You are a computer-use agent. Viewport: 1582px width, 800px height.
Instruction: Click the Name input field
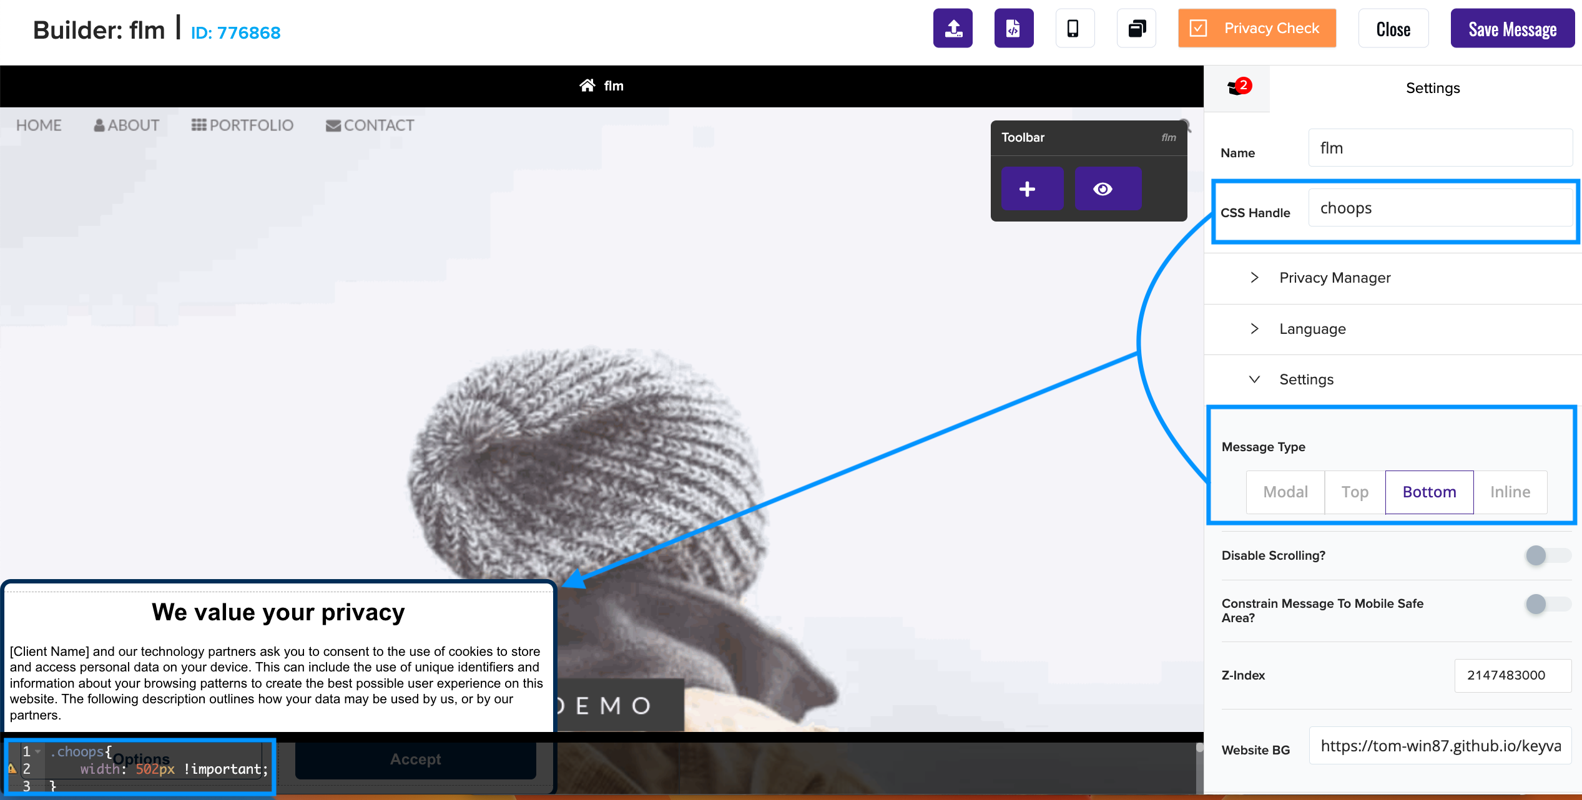coord(1440,148)
